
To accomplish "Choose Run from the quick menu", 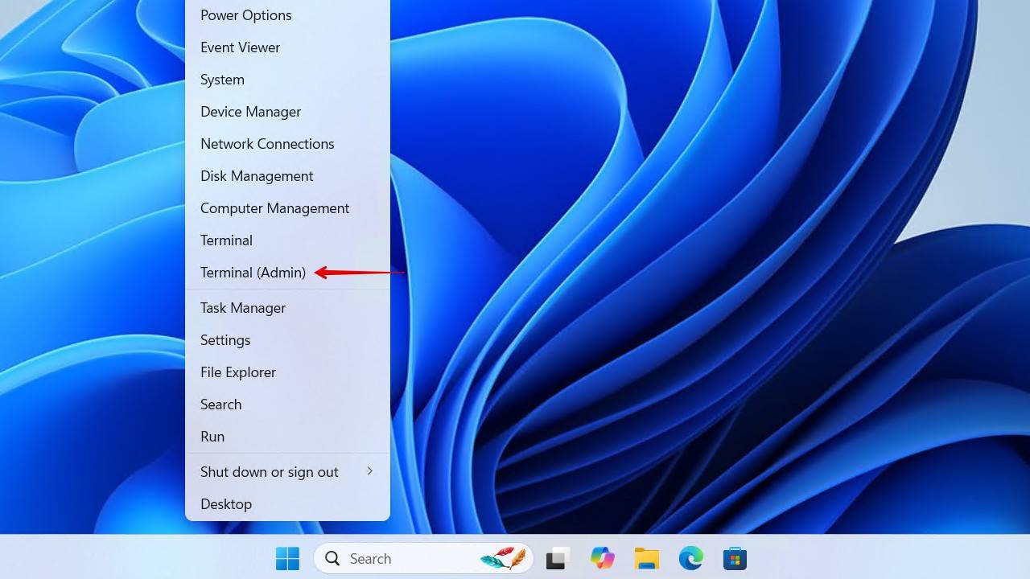I will coord(212,437).
